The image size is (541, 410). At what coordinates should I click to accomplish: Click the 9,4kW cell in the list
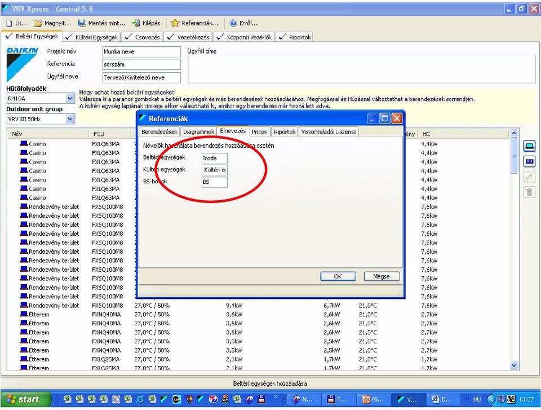click(x=234, y=305)
